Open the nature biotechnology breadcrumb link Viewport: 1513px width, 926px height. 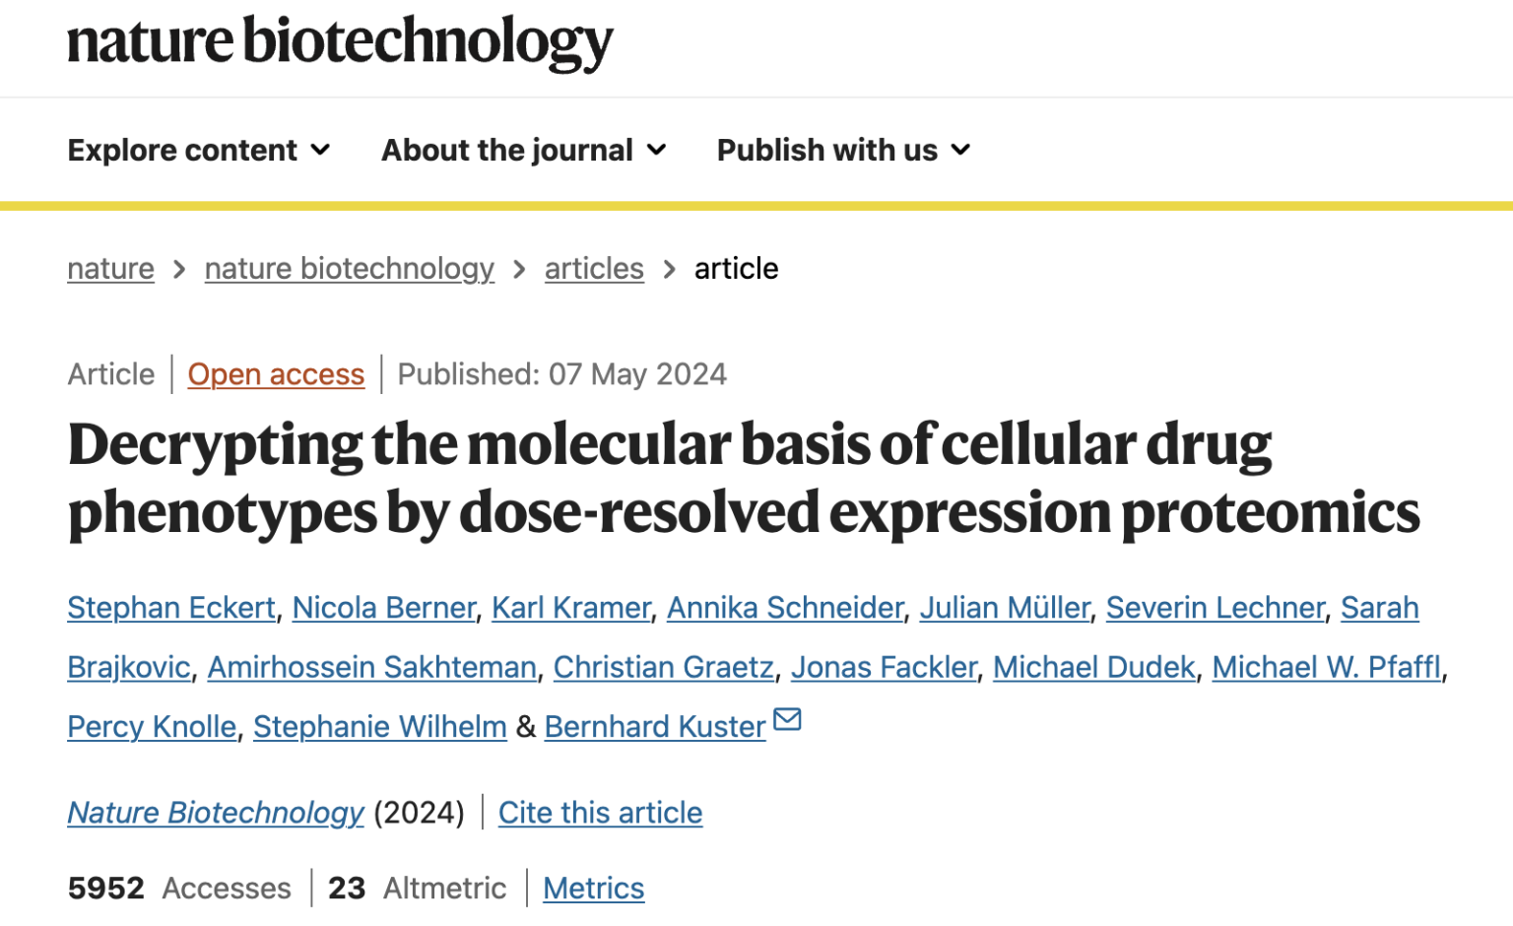(x=349, y=268)
